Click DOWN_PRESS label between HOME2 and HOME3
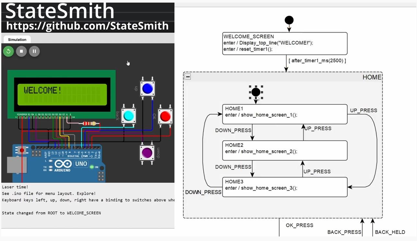The width and height of the screenshot is (417, 241). (x=233, y=167)
